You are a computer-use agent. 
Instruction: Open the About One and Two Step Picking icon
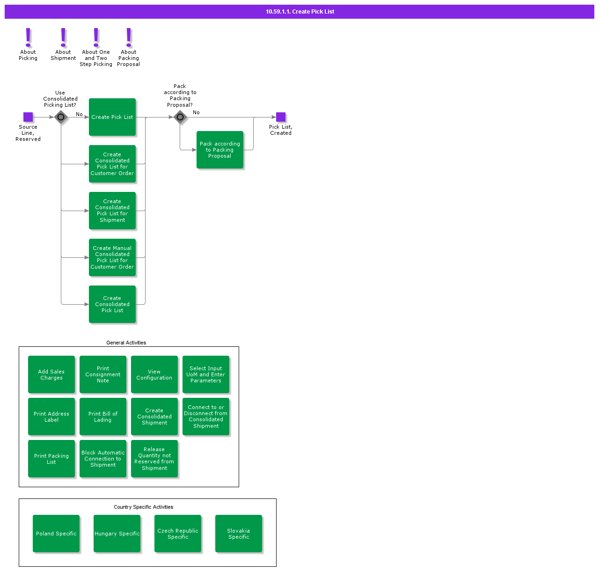point(96,37)
